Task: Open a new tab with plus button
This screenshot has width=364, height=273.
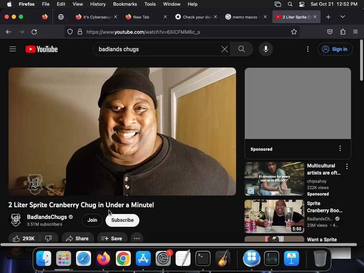Action: pos(328,17)
